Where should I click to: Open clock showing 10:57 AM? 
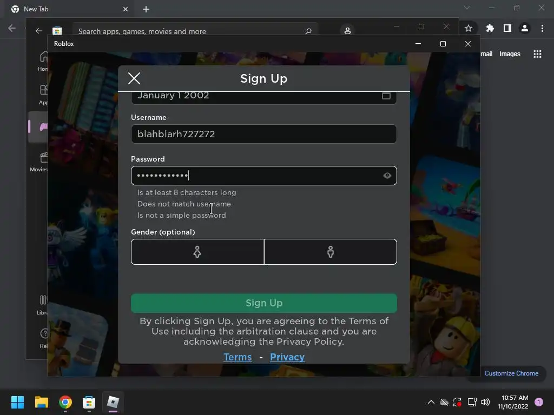pyautogui.click(x=513, y=402)
